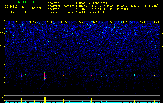Screen dimensions: 163x103
Task: Click the date stamp 02.05.18 02:20
Action: click(x=16, y=12)
